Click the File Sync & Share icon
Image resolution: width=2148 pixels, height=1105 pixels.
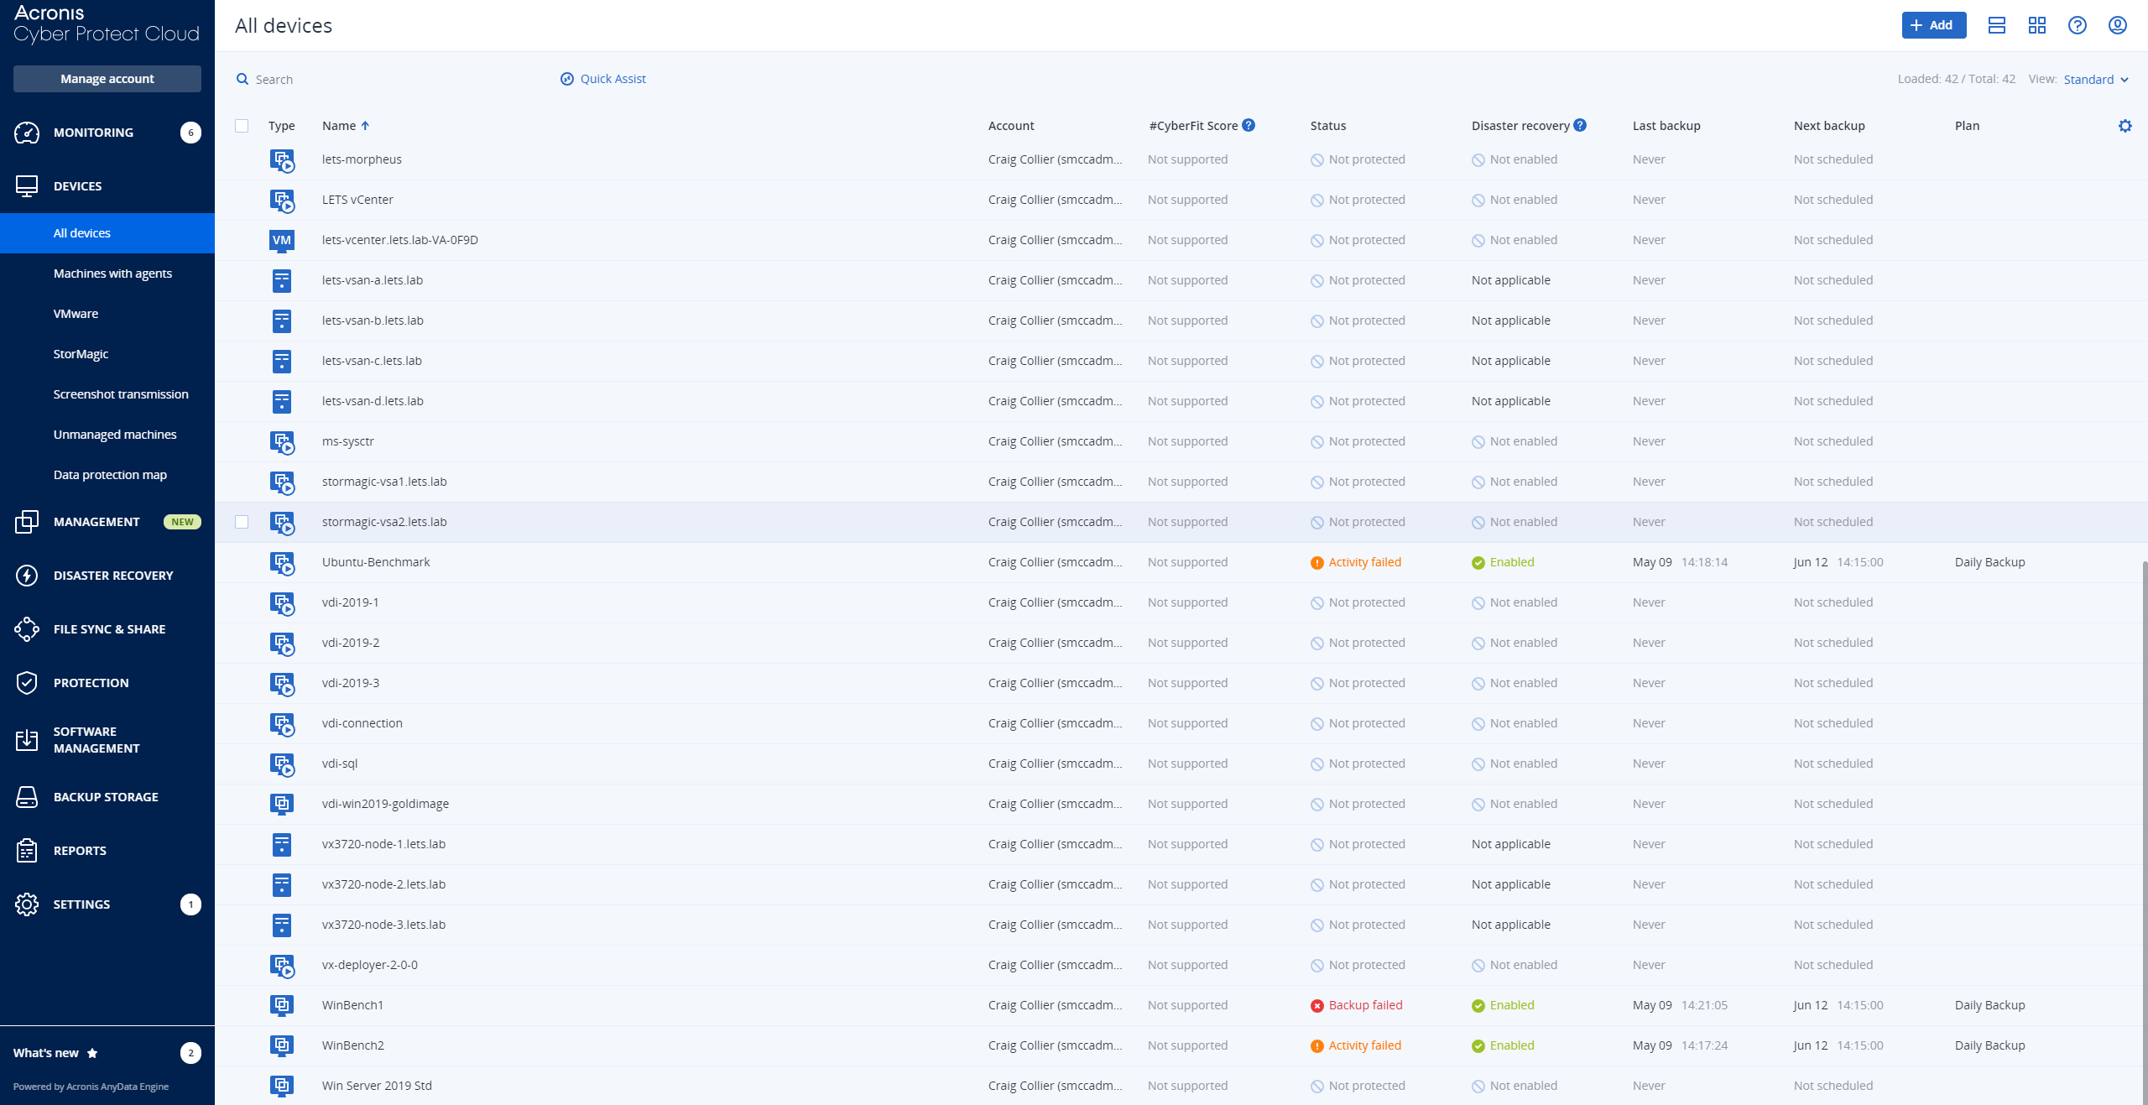27,629
